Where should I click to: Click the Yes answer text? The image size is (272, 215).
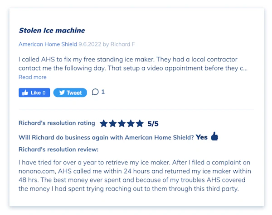[202, 137]
